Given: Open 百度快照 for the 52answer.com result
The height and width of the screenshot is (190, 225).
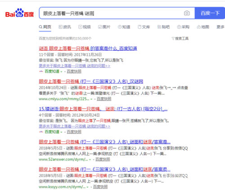Looking at the screenshot, I should pyautogui.click(x=103, y=159).
